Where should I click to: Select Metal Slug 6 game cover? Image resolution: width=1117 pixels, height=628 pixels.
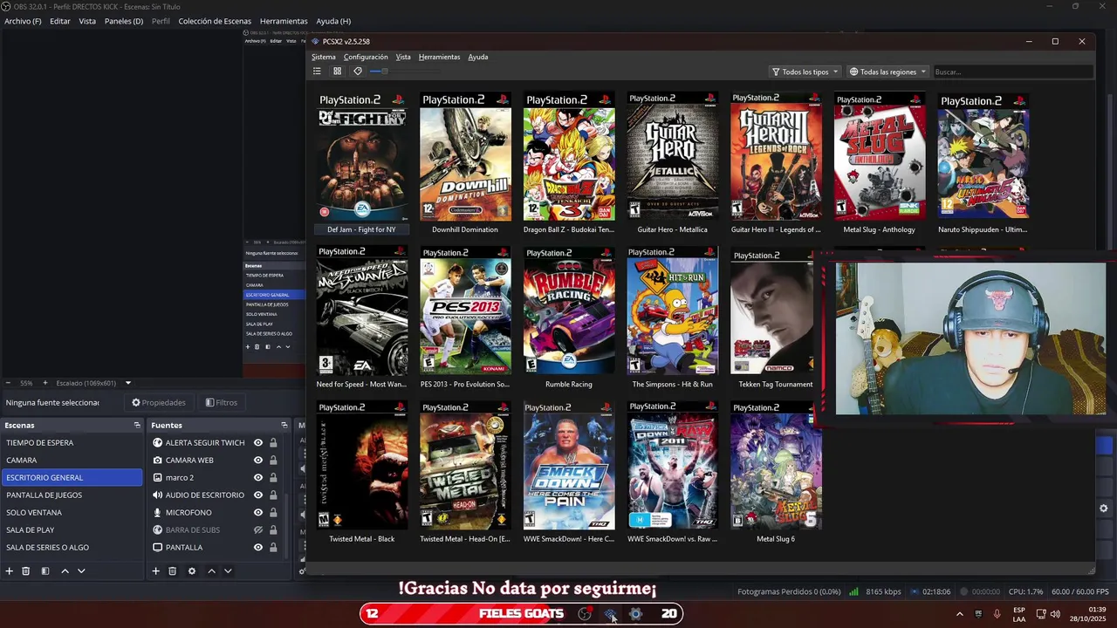776,466
